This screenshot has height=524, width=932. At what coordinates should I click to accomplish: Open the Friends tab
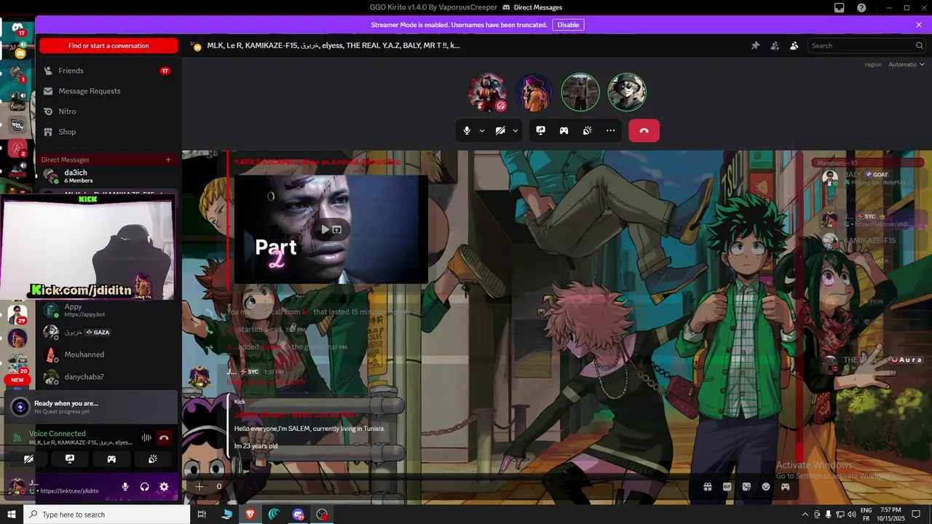[108, 71]
